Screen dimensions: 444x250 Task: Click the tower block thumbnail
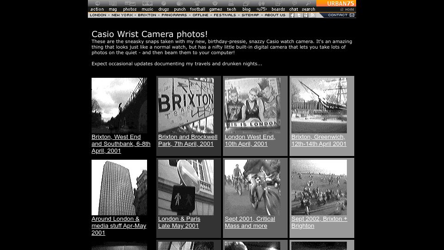119,187
